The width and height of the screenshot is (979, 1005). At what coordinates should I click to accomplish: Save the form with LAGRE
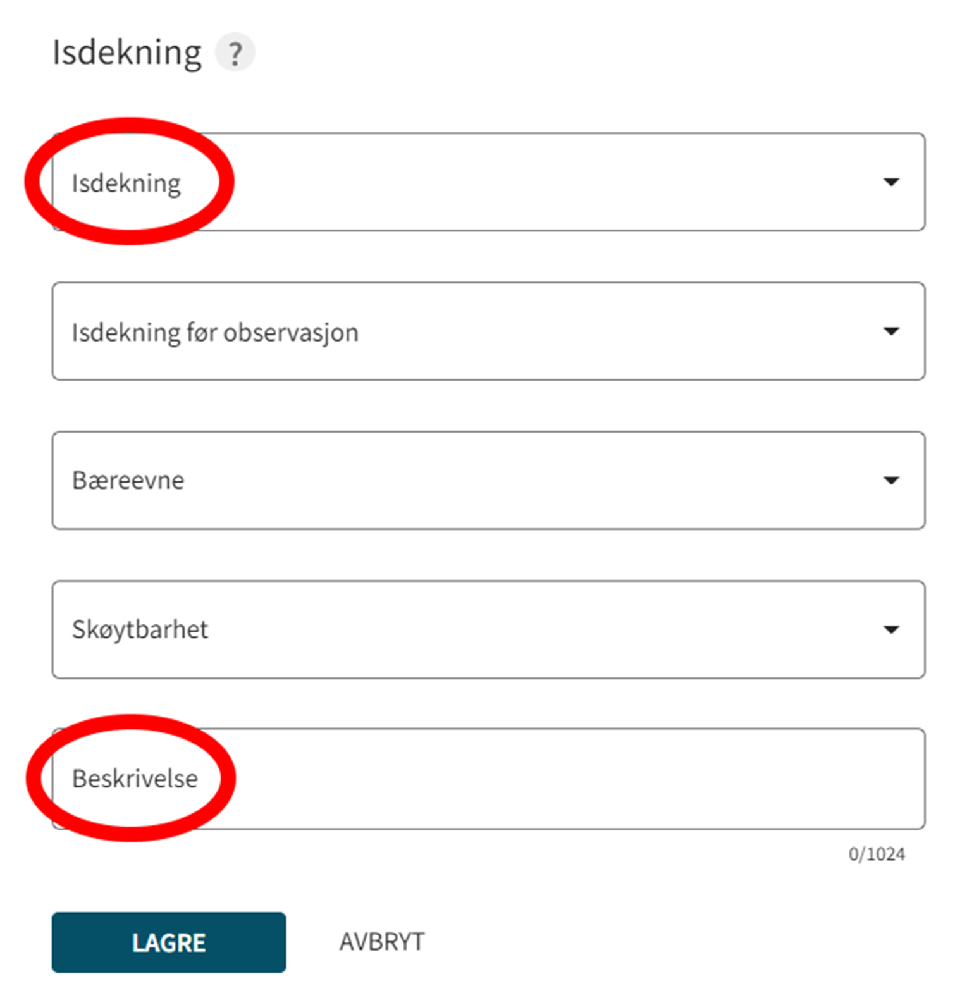[169, 942]
